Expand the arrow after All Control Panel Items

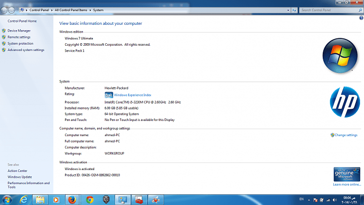point(90,10)
